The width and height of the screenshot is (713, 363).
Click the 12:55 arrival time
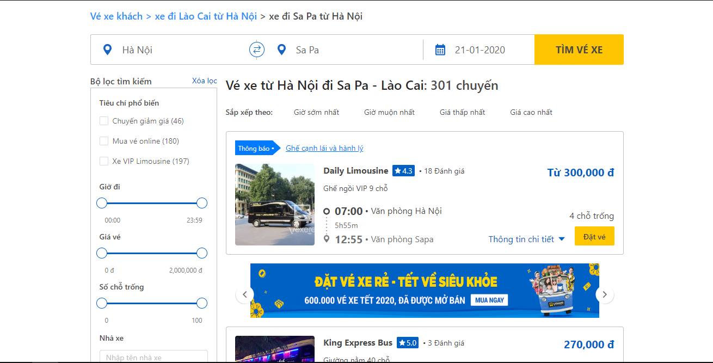point(348,239)
